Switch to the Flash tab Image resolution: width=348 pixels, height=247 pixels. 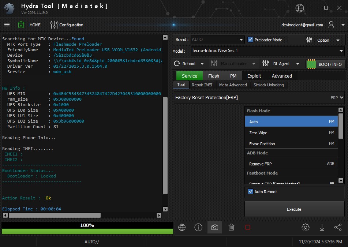tap(213, 76)
